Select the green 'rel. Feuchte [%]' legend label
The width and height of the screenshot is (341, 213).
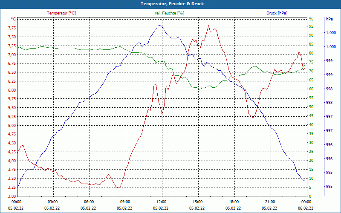pos(169,13)
